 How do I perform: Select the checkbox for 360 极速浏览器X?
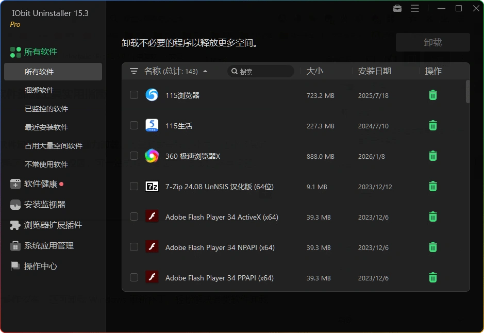133,156
